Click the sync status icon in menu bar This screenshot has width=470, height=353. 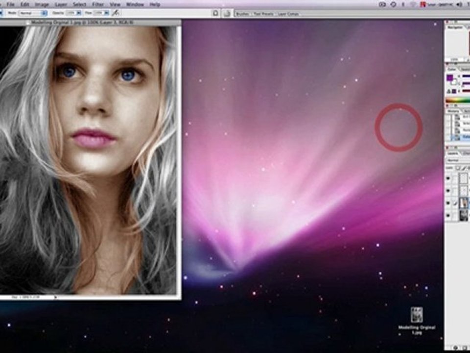(393, 4)
